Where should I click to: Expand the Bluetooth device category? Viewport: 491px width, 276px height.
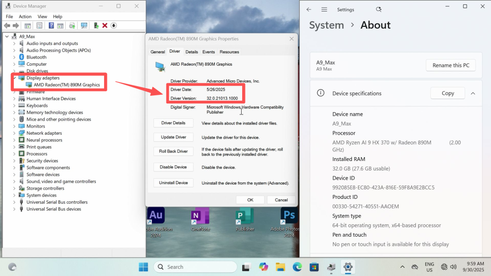pyautogui.click(x=14, y=57)
